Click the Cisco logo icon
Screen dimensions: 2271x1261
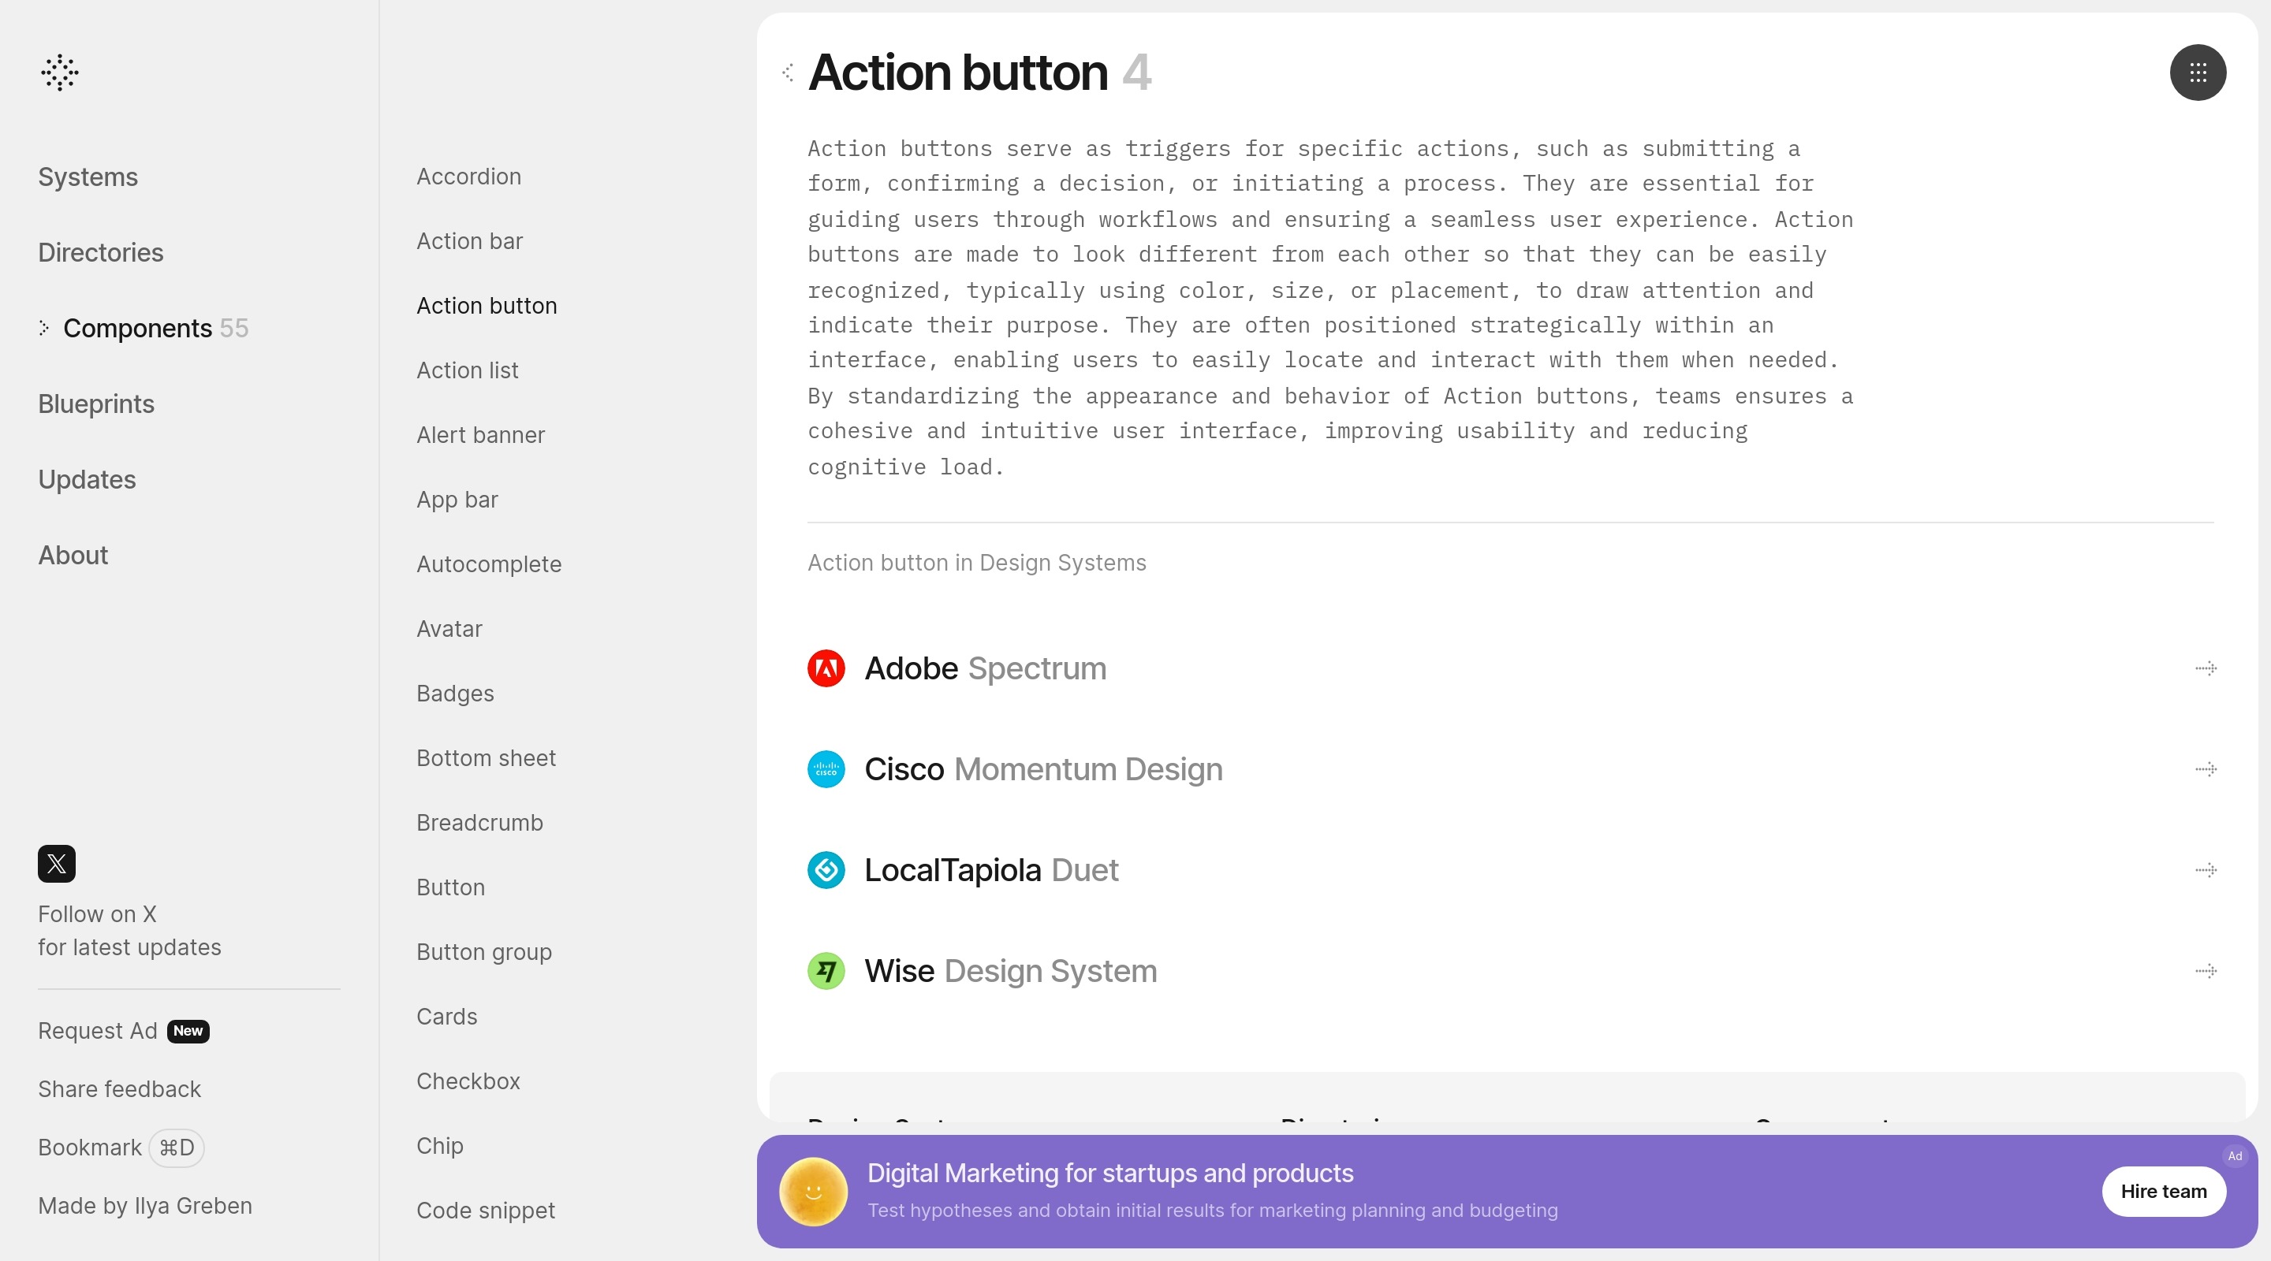click(826, 769)
